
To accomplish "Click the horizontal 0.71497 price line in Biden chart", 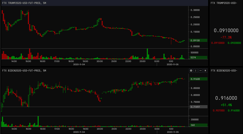I will coord(94,107).
